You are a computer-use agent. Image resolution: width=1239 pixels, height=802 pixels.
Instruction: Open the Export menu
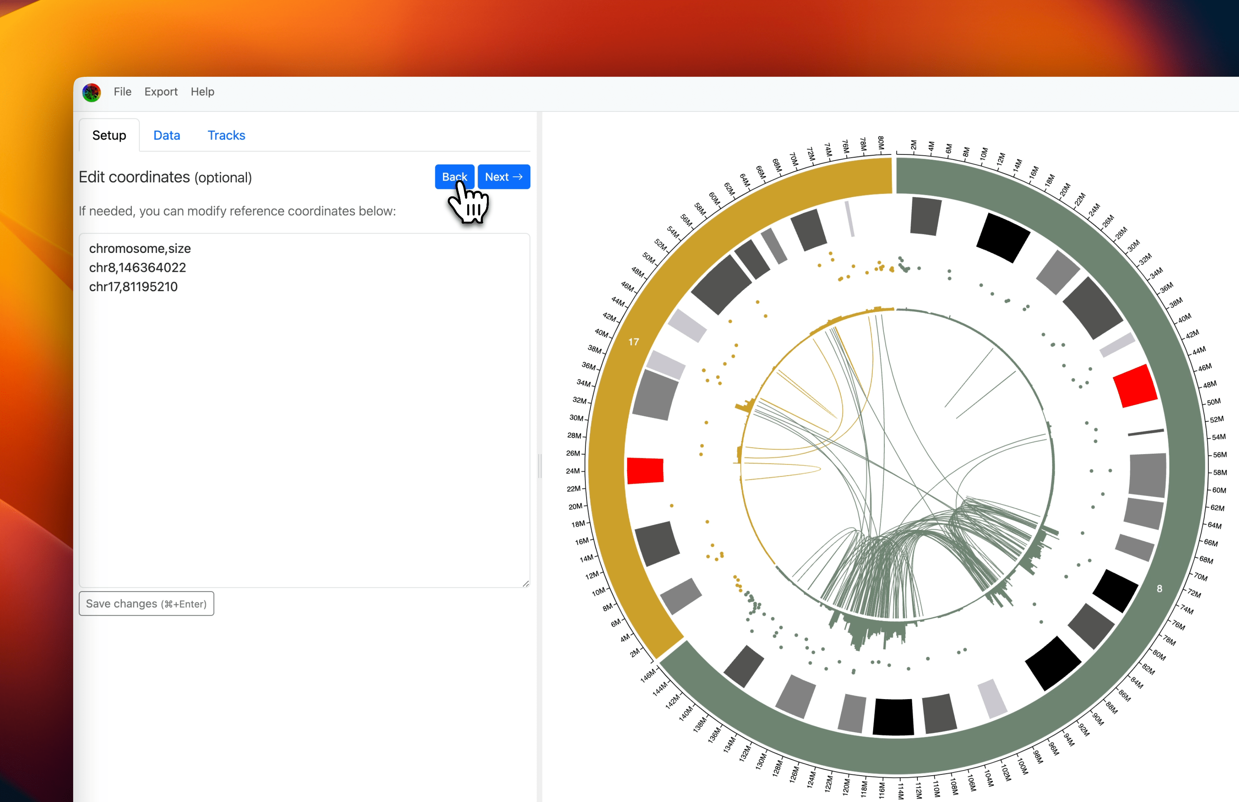(x=161, y=92)
